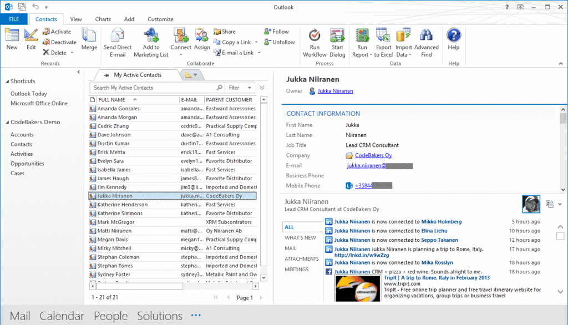The image size is (568, 325).
Task: Open owner link Jukka Niiranen
Action: [336, 91]
